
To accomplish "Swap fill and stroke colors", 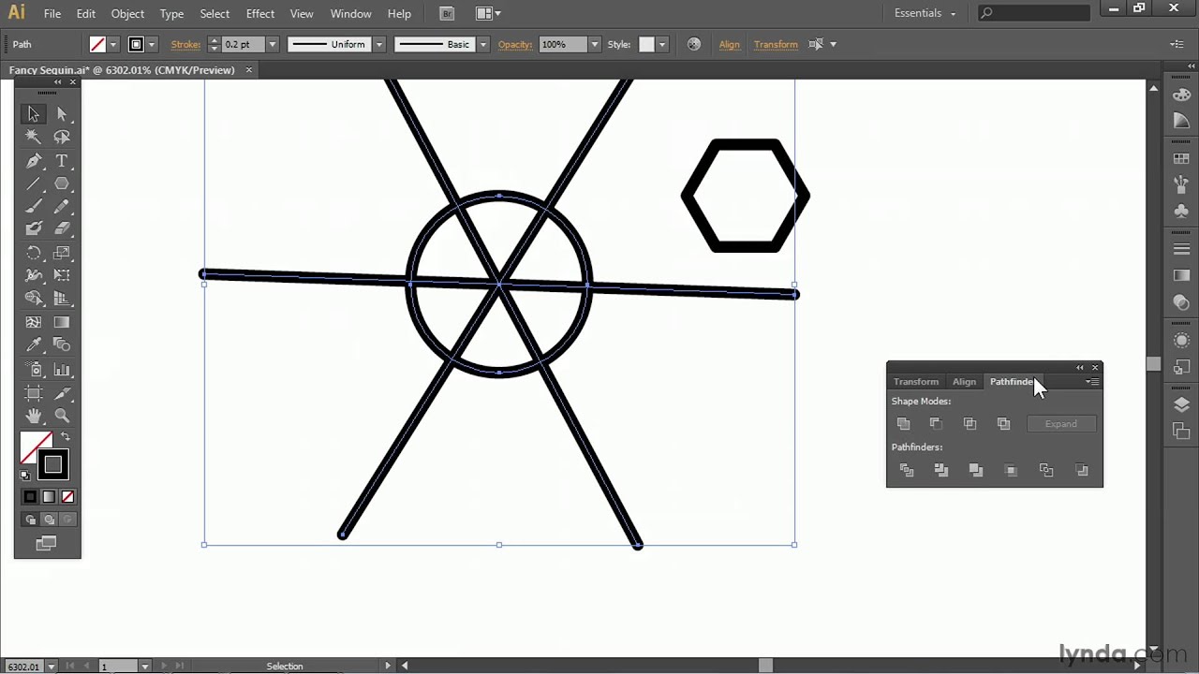I will (x=65, y=436).
